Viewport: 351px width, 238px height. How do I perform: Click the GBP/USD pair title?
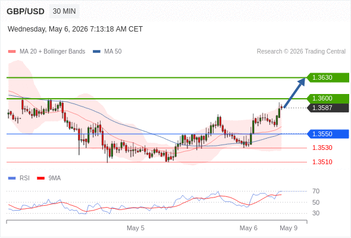(26, 11)
